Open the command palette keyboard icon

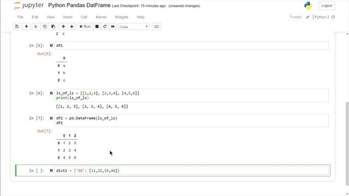(x=157, y=27)
